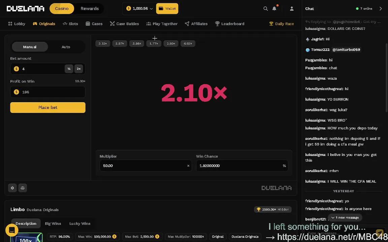Open the search magnifier icon
388x242 pixels.
click(x=265, y=9)
